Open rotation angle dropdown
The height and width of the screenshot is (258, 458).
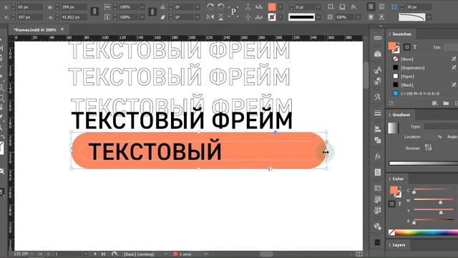pyautogui.click(x=198, y=6)
